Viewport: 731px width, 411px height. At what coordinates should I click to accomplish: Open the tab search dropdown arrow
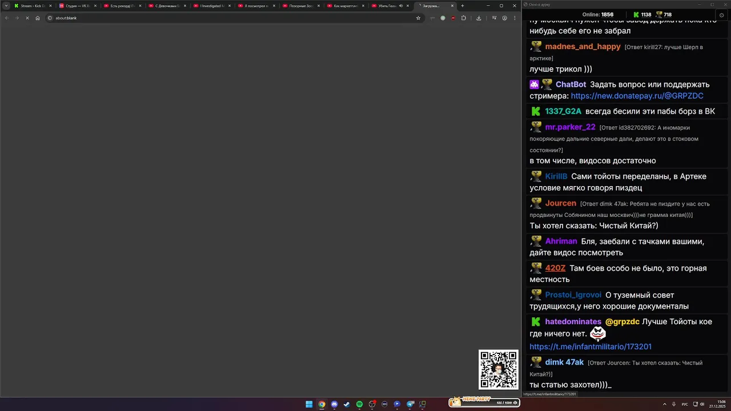(6, 6)
